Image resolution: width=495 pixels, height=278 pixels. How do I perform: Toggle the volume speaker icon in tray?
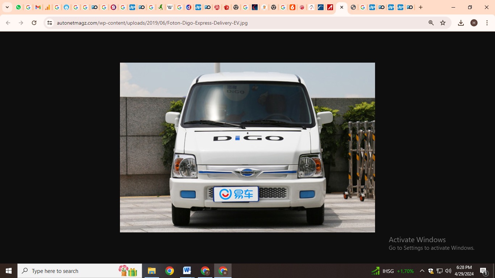click(x=448, y=271)
